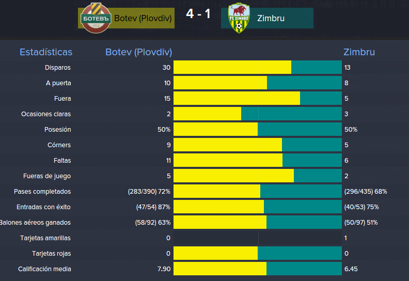
Task: Click the Entradas con éxito teal bar segment
Action: point(303,207)
